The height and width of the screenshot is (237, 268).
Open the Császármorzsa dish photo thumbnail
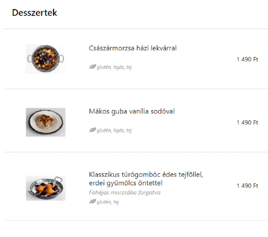(46, 59)
